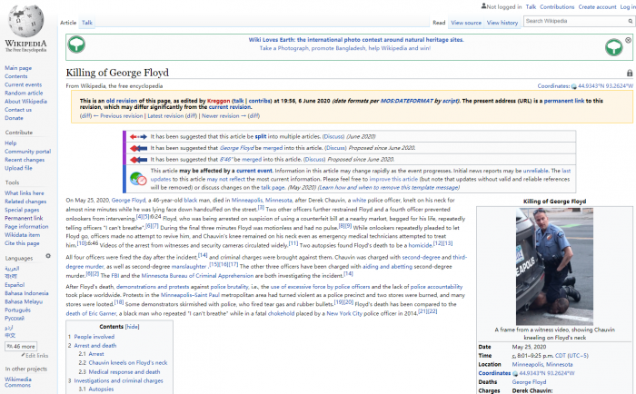Click merge icon beside George Floyd suggestion
Image resolution: width=636 pixels, height=394 pixels.
138,148
